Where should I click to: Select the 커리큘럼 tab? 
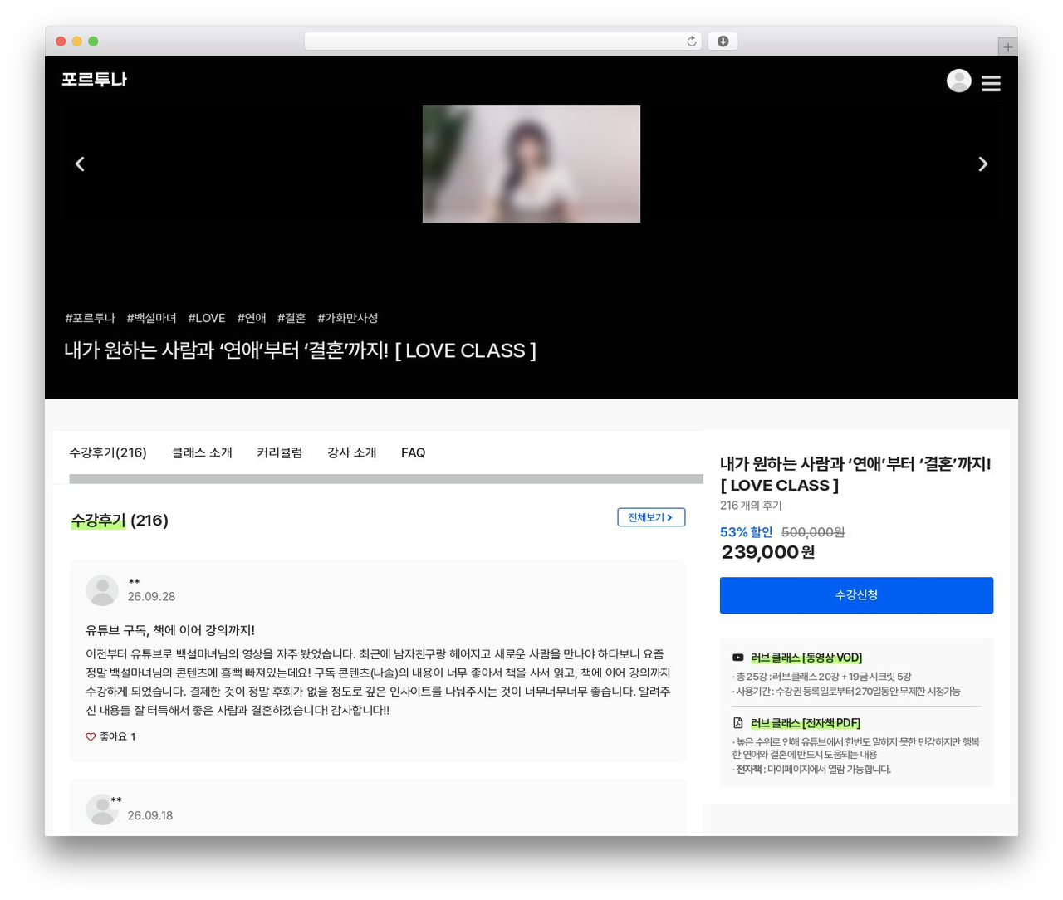280,452
